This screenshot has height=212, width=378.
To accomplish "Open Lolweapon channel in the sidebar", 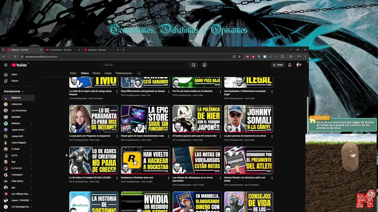I will pos(18,175).
